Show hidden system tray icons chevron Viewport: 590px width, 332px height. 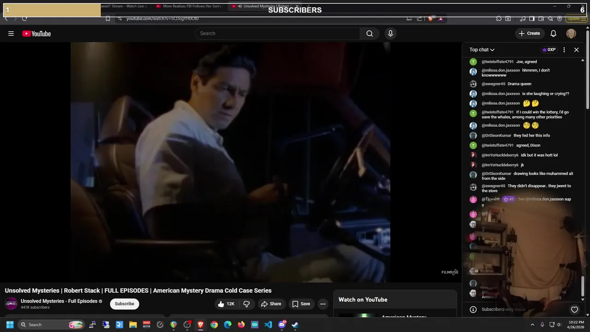(532, 325)
